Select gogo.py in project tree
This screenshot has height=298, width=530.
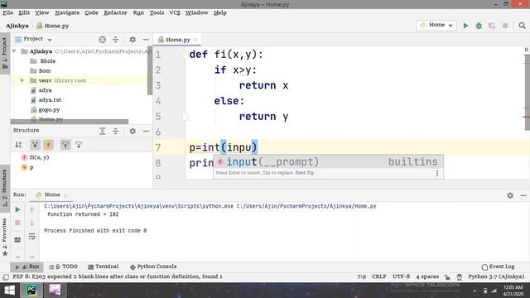(x=49, y=110)
